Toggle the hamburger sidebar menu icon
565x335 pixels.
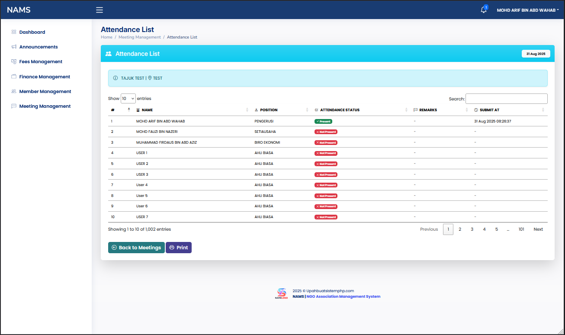point(100,10)
